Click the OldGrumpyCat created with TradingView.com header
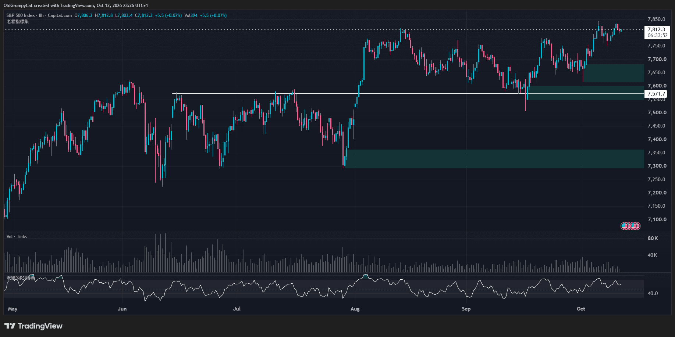This screenshot has height=337, width=675. click(x=76, y=6)
